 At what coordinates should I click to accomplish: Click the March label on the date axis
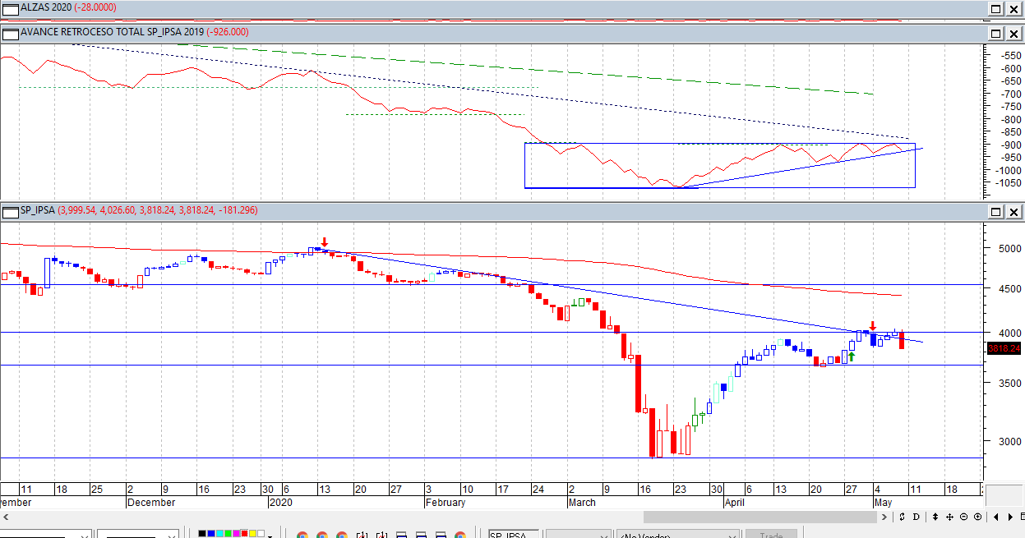pos(582,503)
